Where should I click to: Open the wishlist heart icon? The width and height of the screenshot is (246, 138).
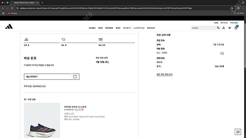point(230,28)
